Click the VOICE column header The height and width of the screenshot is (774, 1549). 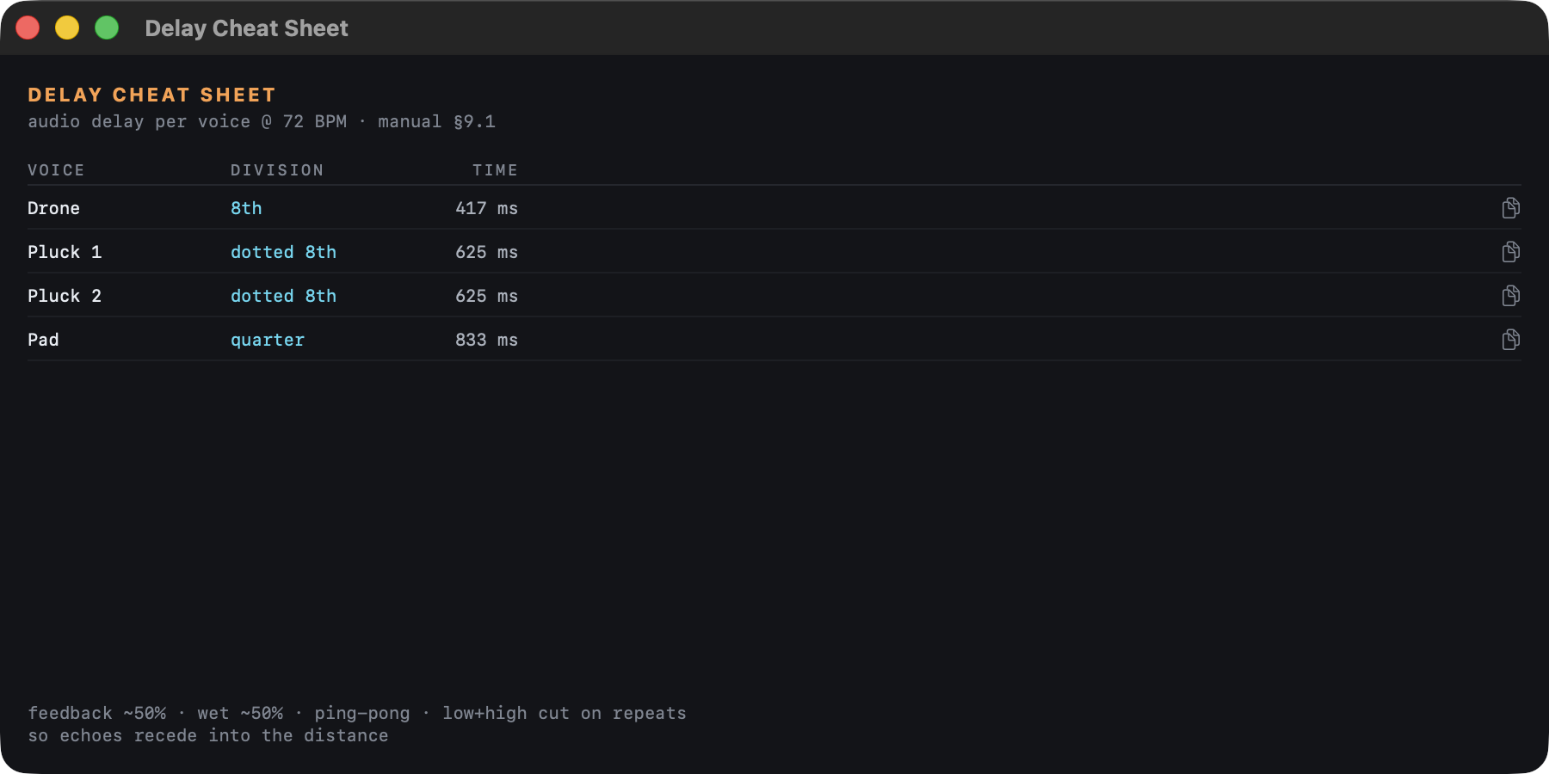56,170
